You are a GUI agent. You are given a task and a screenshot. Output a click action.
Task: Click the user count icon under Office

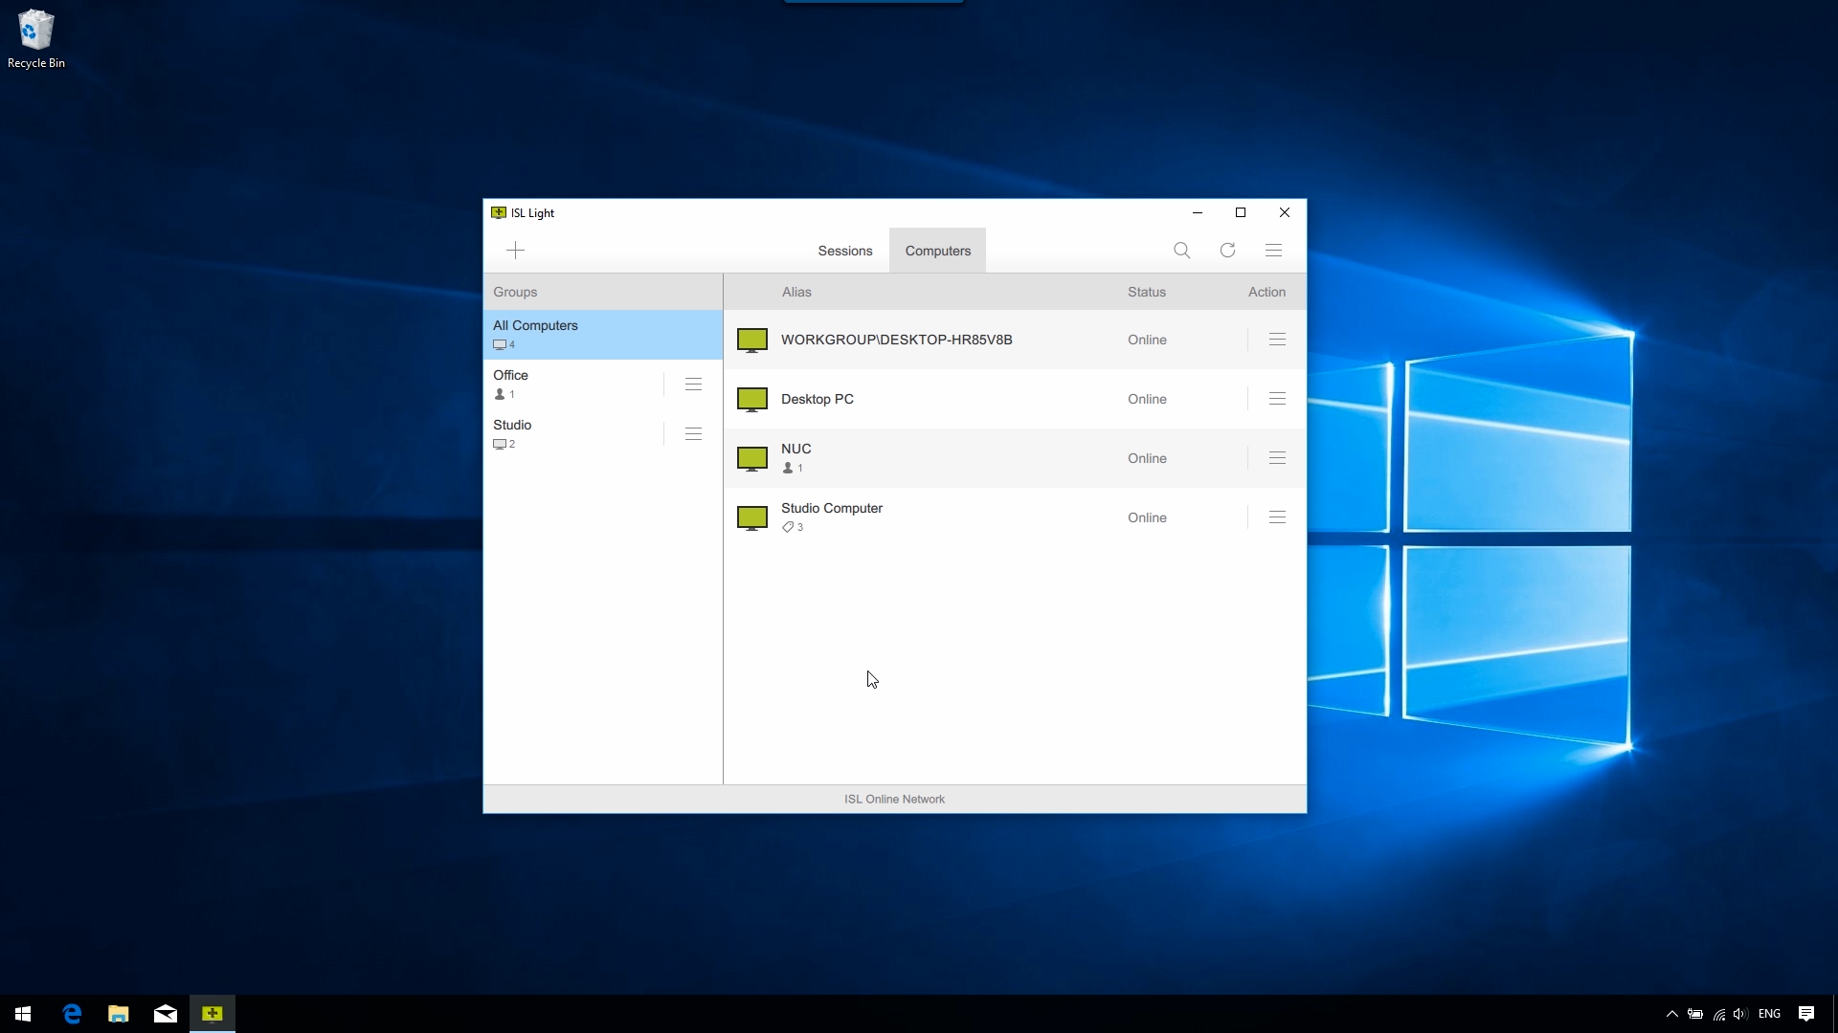click(499, 394)
